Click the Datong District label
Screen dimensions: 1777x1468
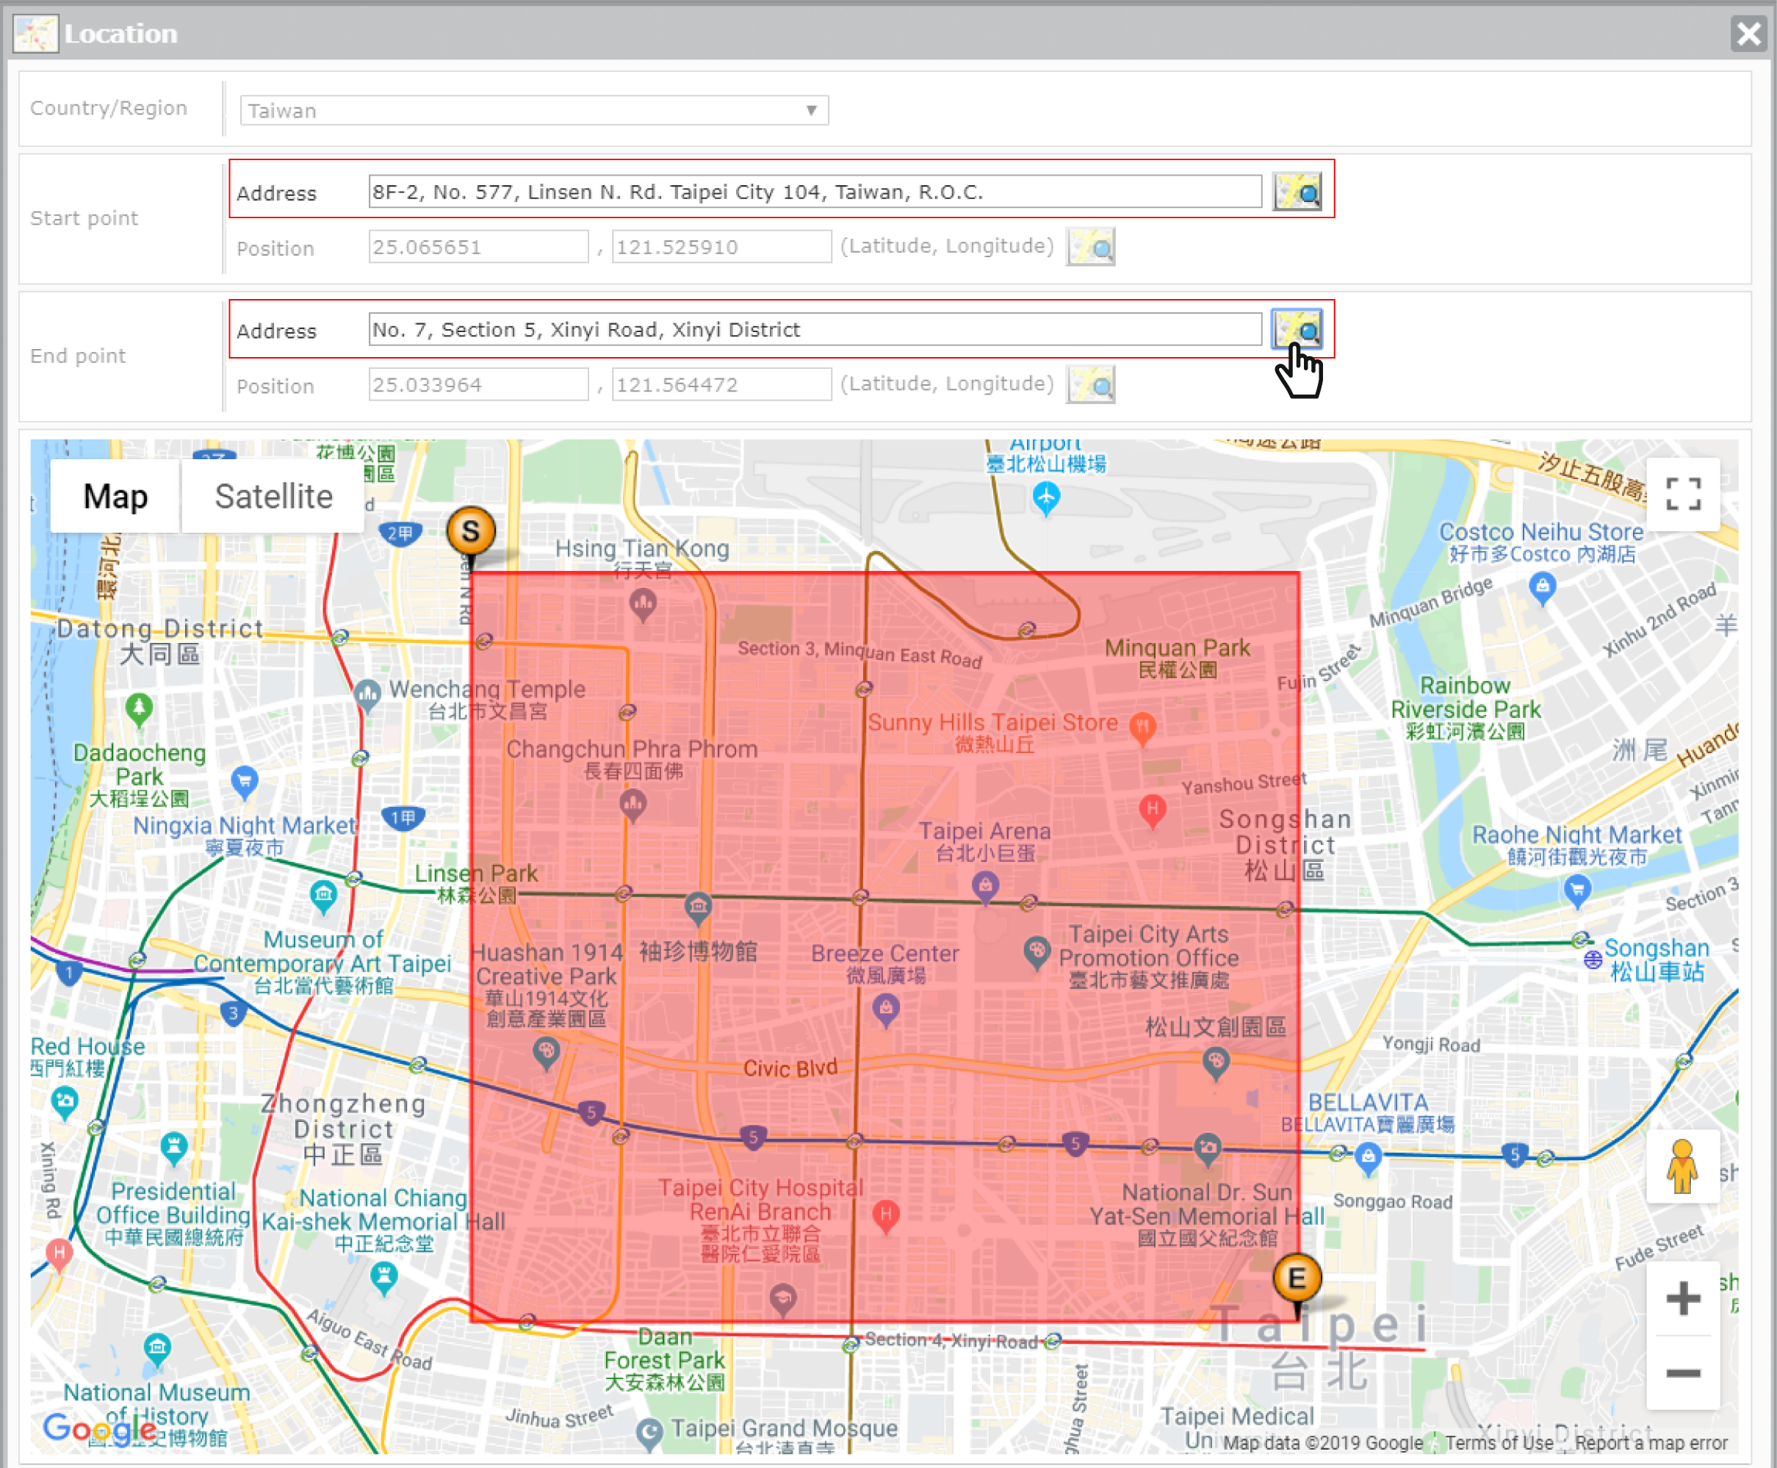[x=160, y=640]
